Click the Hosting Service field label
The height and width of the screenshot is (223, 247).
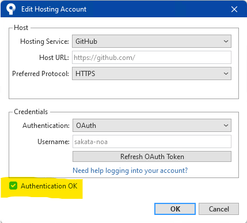click(44, 41)
